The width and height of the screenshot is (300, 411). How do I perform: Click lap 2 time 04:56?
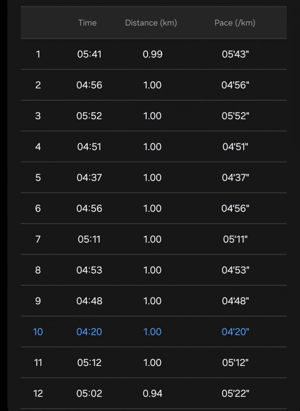click(89, 85)
